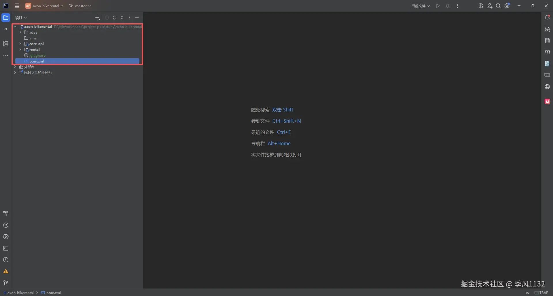Click the 将文件拖放到此处以打开 hint text
553x296 pixels.
point(276,155)
